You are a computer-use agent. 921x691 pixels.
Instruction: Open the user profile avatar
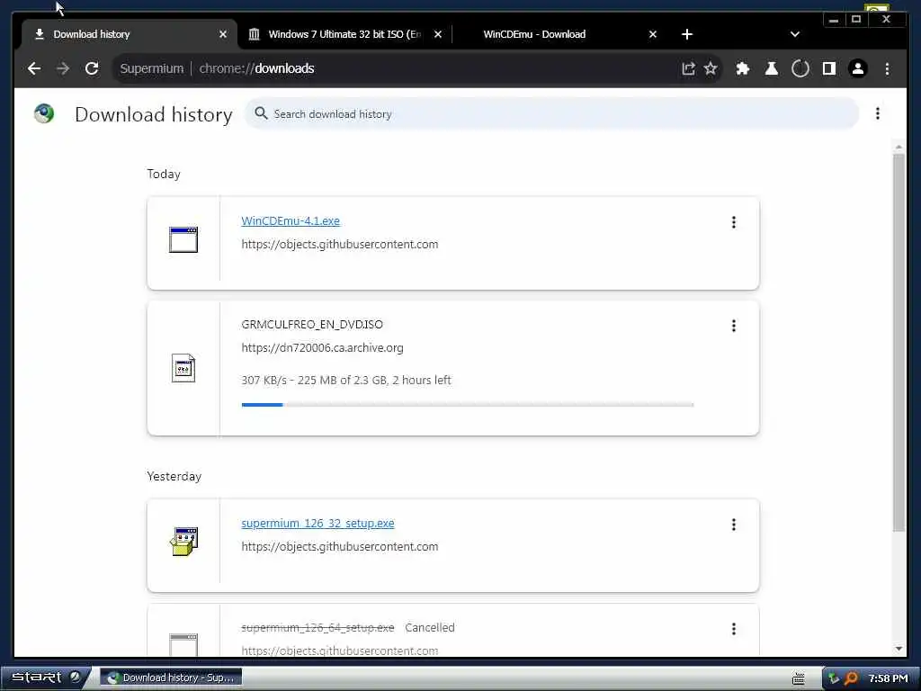coord(857,68)
